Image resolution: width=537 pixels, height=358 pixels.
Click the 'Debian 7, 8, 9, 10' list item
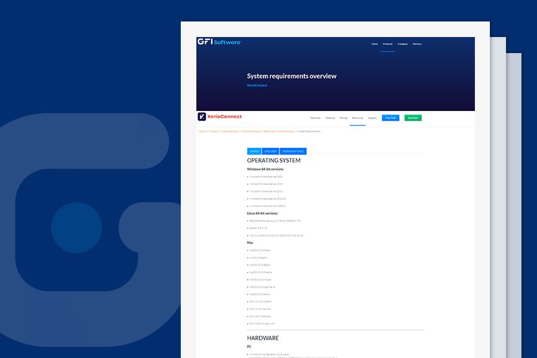[258, 228]
